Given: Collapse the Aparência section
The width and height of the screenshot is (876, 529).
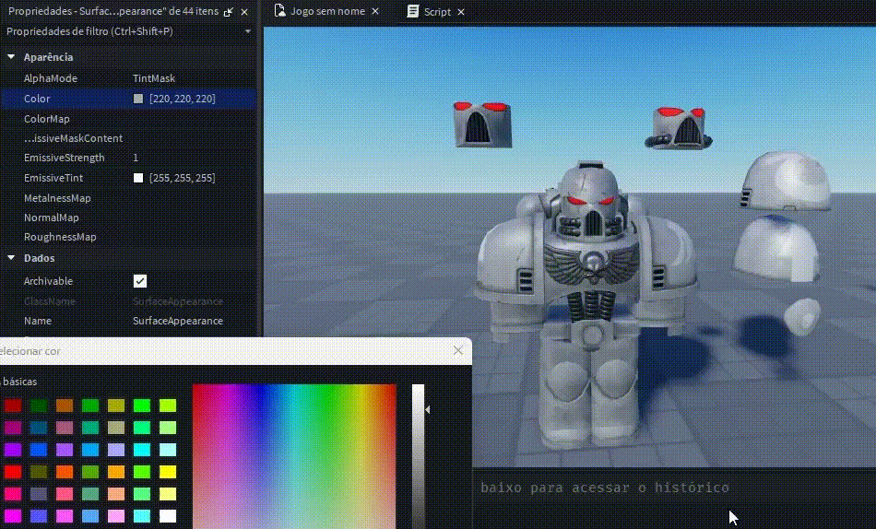Looking at the screenshot, I should tap(11, 57).
